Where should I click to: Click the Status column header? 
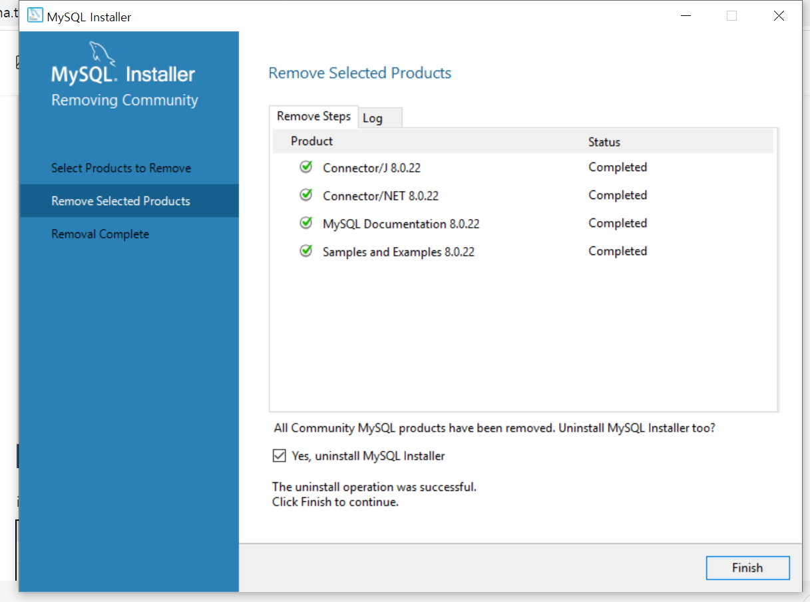click(604, 142)
